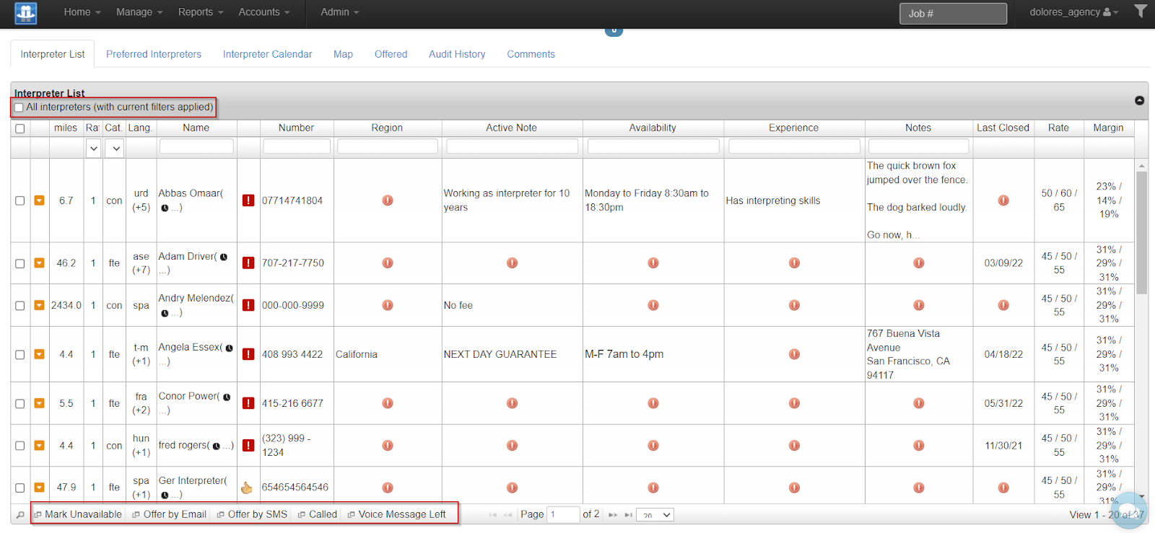This screenshot has width=1155, height=533.
Task: Click the Mark Unavailable button
Action: coord(78,514)
